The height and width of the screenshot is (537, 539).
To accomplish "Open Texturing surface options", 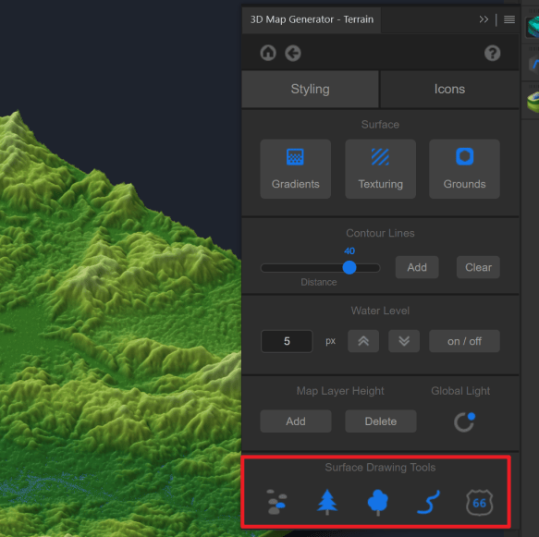I will 380,169.
